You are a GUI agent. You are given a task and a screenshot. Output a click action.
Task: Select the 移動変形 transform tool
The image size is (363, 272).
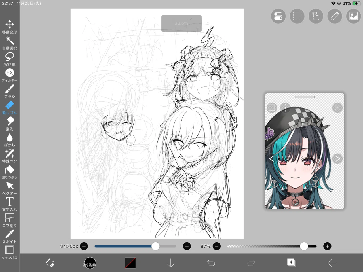click(10, 27)
